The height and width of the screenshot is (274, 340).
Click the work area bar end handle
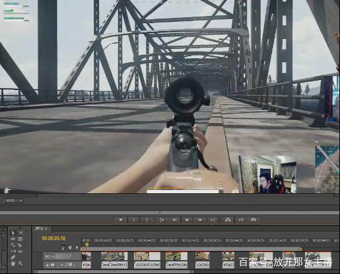301,249
